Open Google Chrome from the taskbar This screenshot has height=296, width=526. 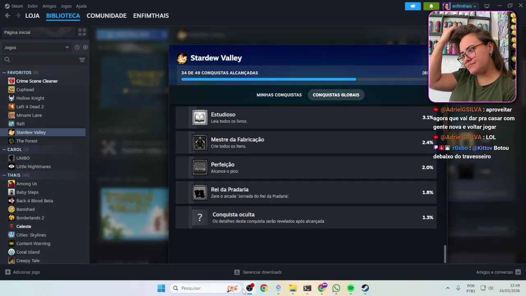[x=264, y=288]
